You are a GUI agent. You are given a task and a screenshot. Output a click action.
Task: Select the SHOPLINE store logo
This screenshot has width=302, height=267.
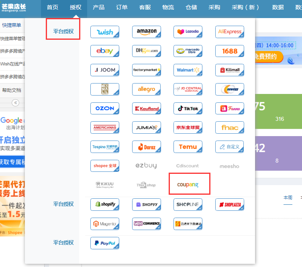(x=188, y=204)
